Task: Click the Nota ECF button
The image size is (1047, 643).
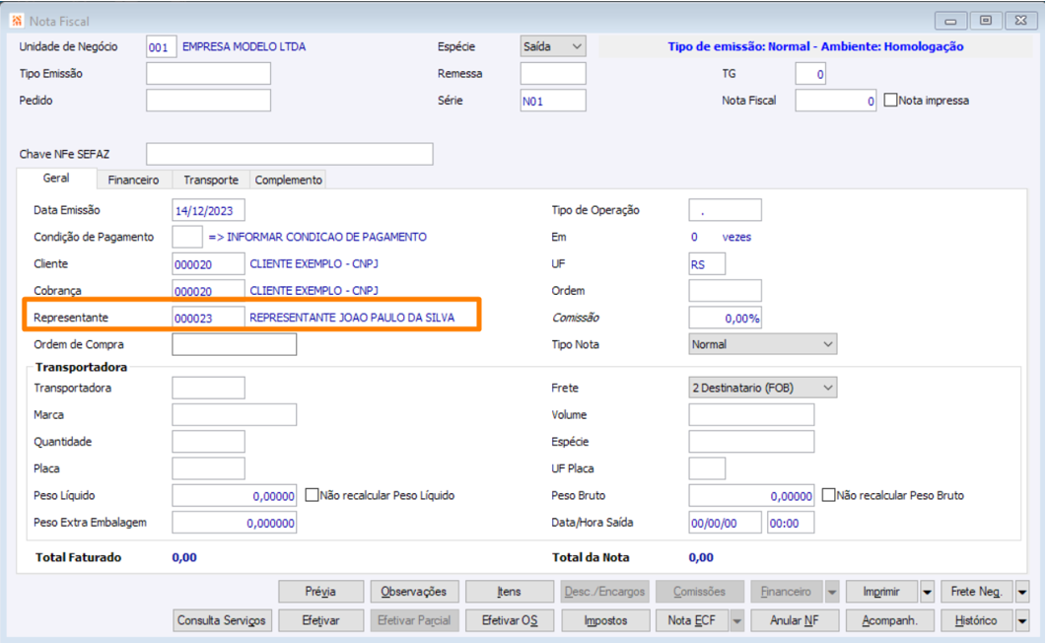Action: pos(692,620)
